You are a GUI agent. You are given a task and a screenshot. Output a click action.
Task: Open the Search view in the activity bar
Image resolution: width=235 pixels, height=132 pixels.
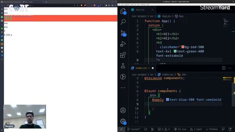(123, 22)
